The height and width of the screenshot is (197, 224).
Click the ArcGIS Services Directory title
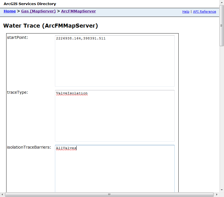tap(30, 4)
